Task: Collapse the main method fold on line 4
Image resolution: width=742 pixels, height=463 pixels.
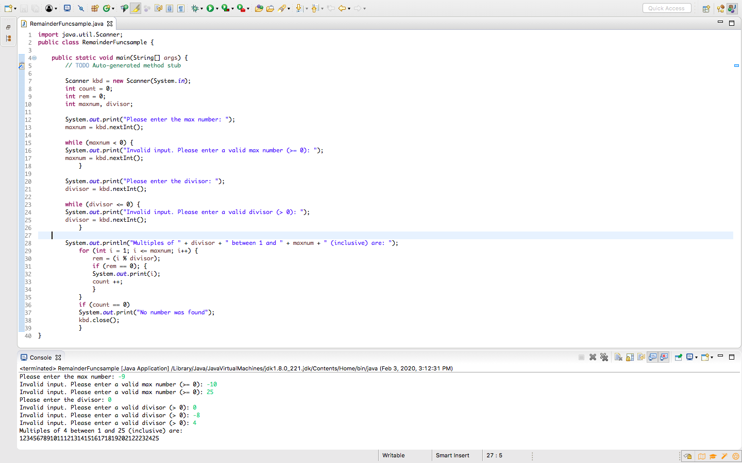Action: 35,58
